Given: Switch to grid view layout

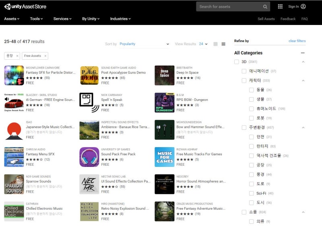Looking at the screenshot, I should (x=215, y=44).
